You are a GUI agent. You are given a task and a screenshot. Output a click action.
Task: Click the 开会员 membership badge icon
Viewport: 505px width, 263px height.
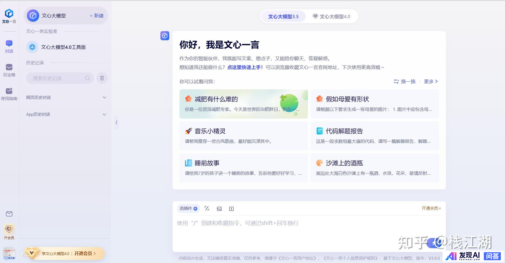9,229
